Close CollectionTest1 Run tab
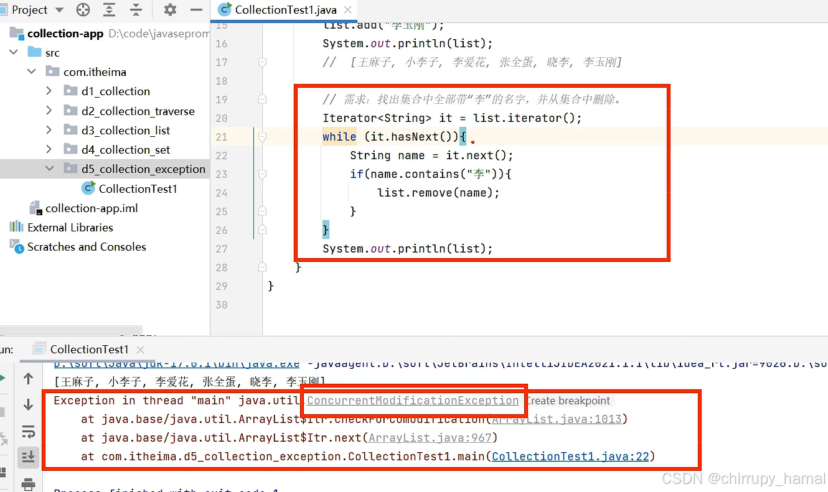This screenshot has width=828, height=492. (140, 350)
